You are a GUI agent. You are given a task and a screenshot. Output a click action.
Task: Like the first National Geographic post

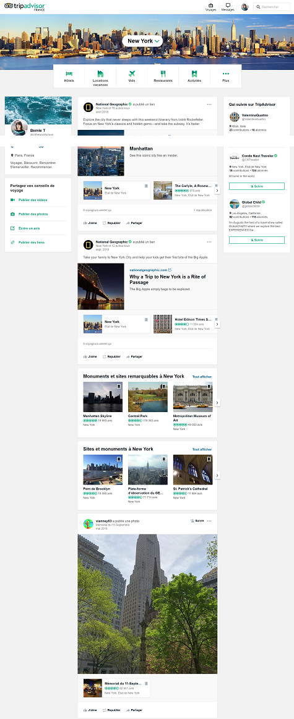(90, 223)
